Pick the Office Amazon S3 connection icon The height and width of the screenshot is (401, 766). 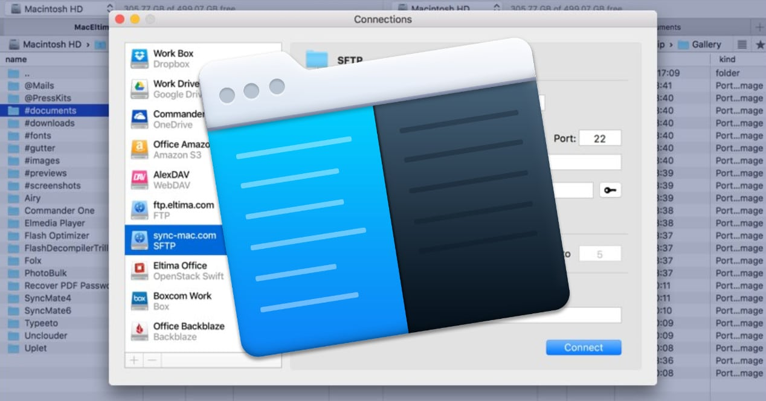(140, 149)
